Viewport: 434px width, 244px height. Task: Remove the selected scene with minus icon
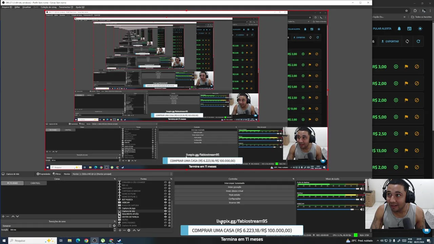click(7, 216)
